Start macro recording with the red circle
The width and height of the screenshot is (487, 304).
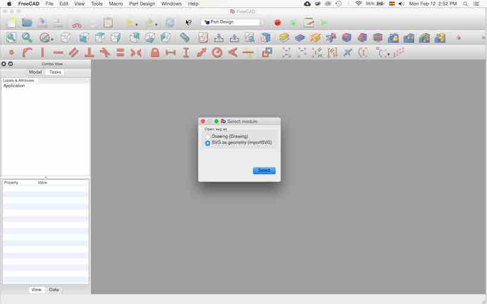click(278, 23)
